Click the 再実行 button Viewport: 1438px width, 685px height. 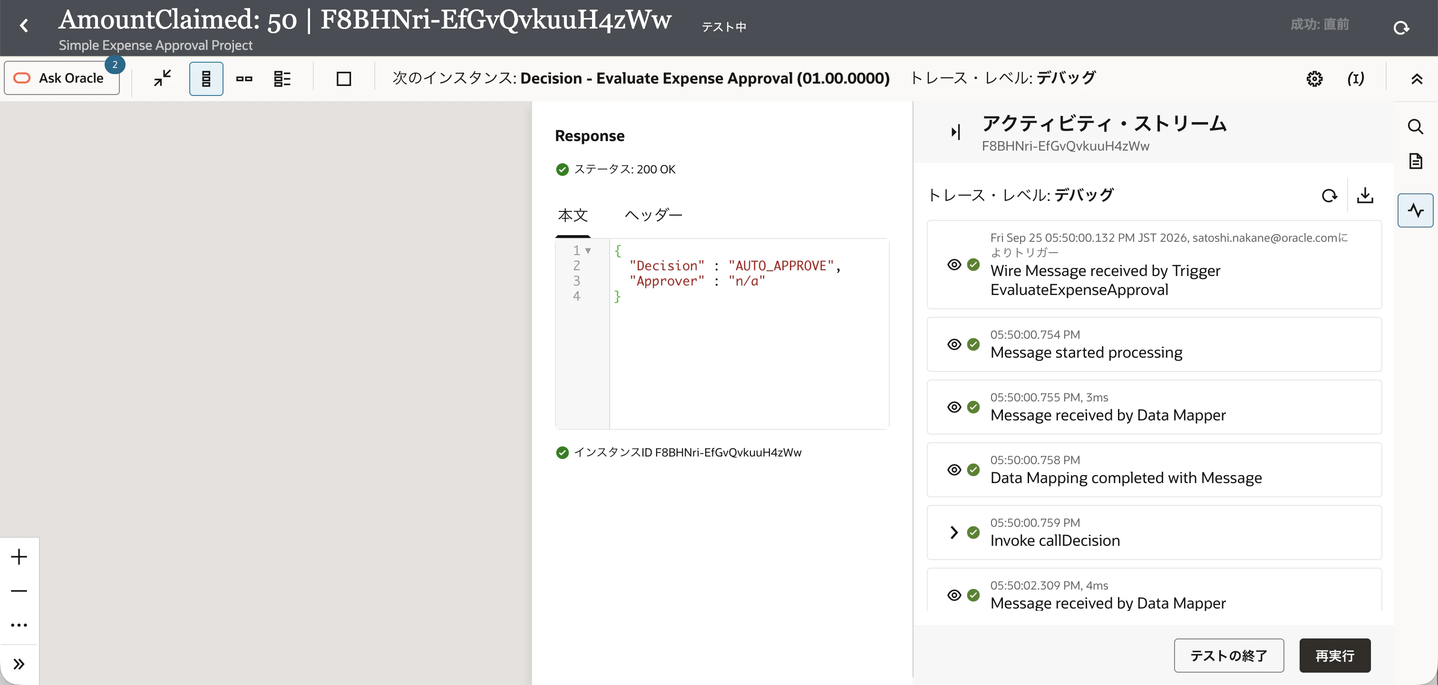pyautogui.click(x=1335, y=656)
